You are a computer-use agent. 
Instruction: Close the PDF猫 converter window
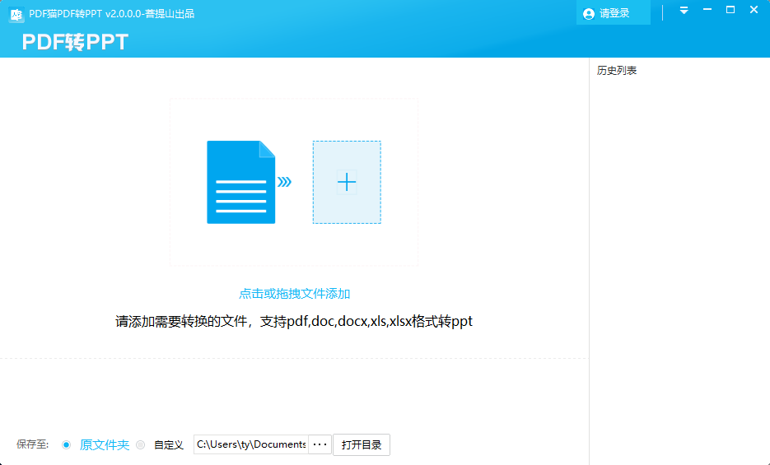click(754, 10)
